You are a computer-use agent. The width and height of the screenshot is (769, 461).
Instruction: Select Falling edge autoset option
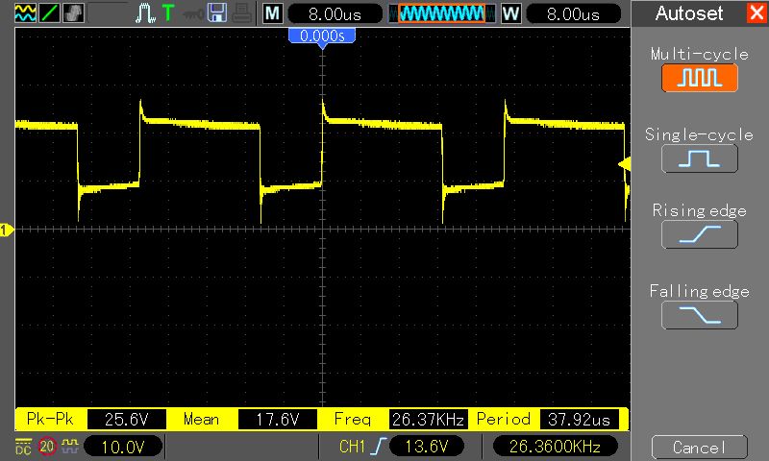coord(699,314)
